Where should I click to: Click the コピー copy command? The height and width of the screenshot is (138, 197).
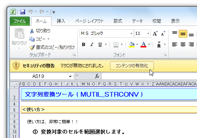[x=37, y=39]
